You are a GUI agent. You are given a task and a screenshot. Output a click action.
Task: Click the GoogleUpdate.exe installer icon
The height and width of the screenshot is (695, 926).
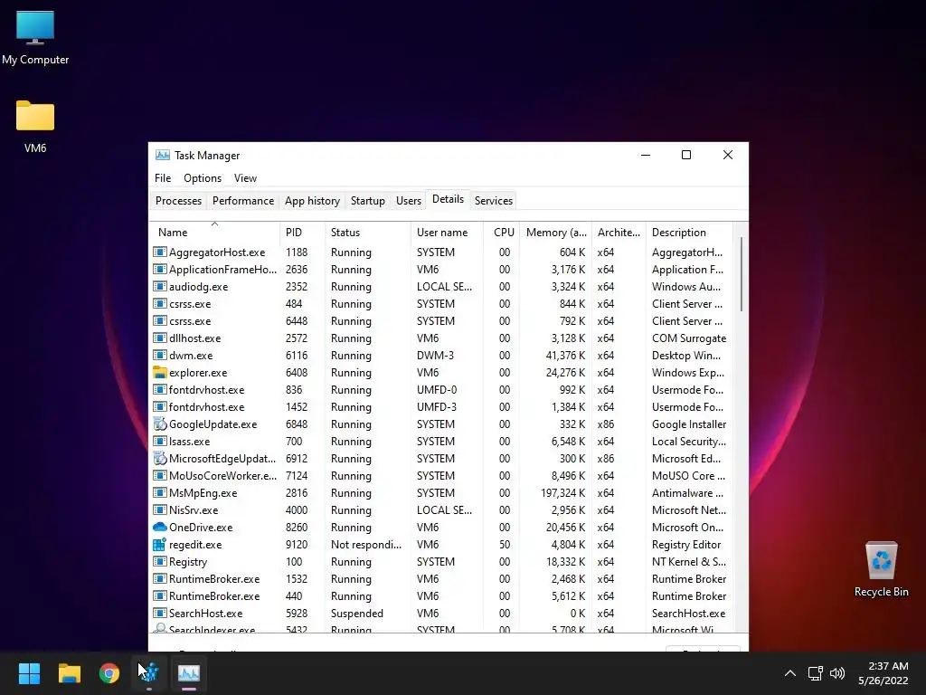tap(159, 424)
